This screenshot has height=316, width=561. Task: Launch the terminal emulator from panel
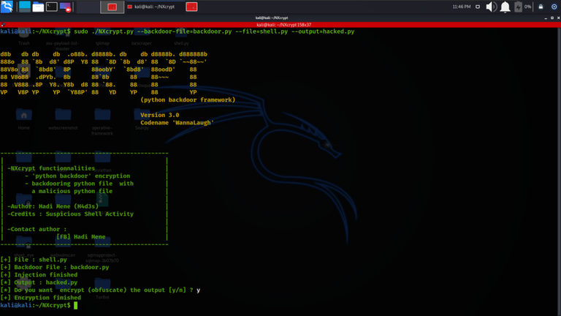click(52, 7)
